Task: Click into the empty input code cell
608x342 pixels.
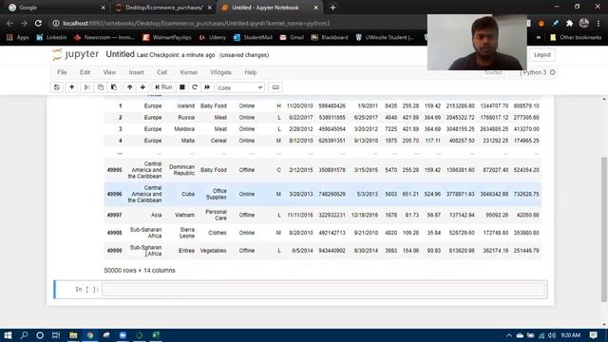Action: (x=323, y=289)
